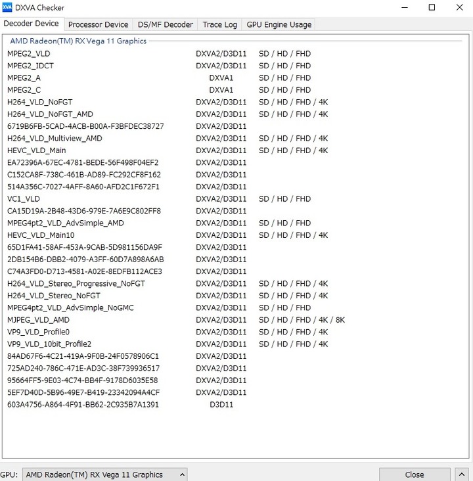
Task: Select the MPEG2_C decoder entry
Action: (159, 90)
